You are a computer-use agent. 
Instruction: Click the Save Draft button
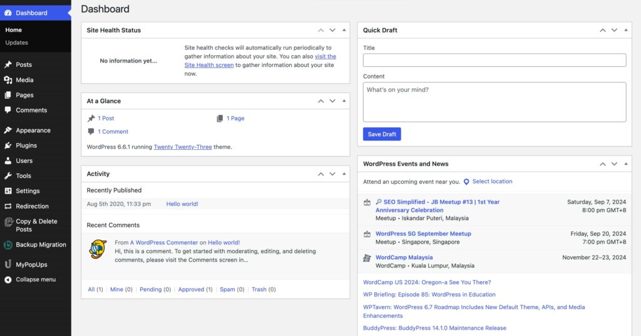click(x=382, y=134)
